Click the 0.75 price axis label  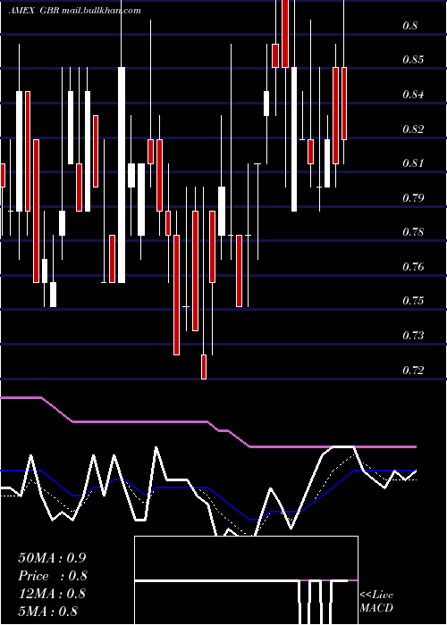click(x=413, y=300)
